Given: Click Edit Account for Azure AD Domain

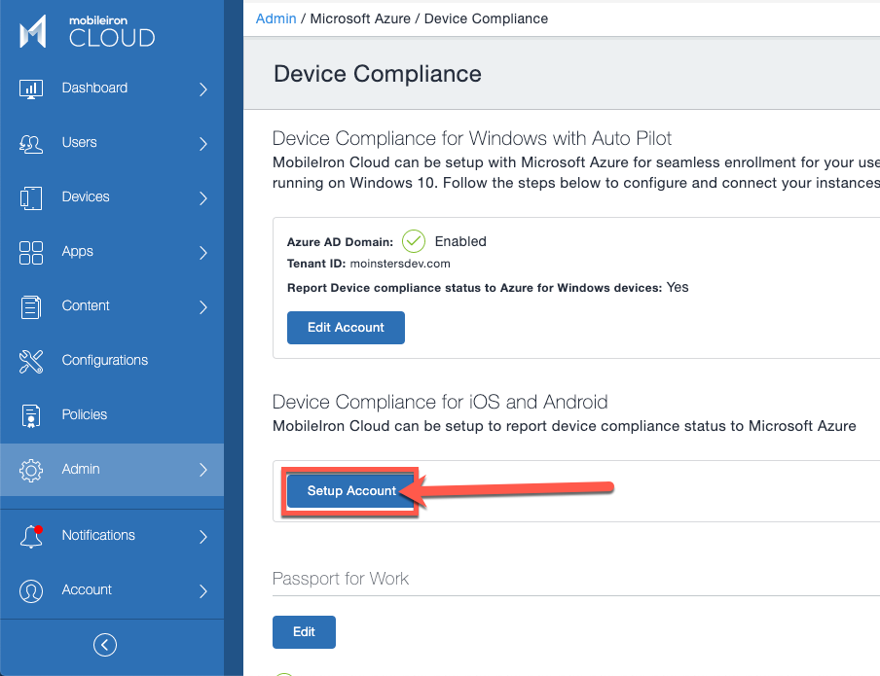Looking at the screenshot, I should [346, 328].
